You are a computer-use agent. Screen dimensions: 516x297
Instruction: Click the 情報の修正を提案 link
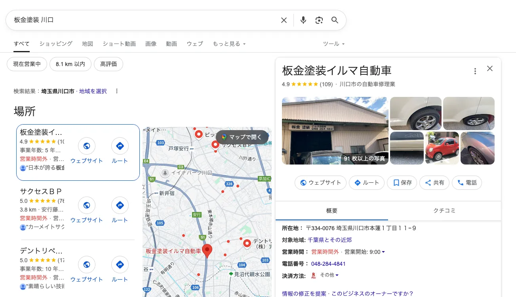tap(304, 293)
